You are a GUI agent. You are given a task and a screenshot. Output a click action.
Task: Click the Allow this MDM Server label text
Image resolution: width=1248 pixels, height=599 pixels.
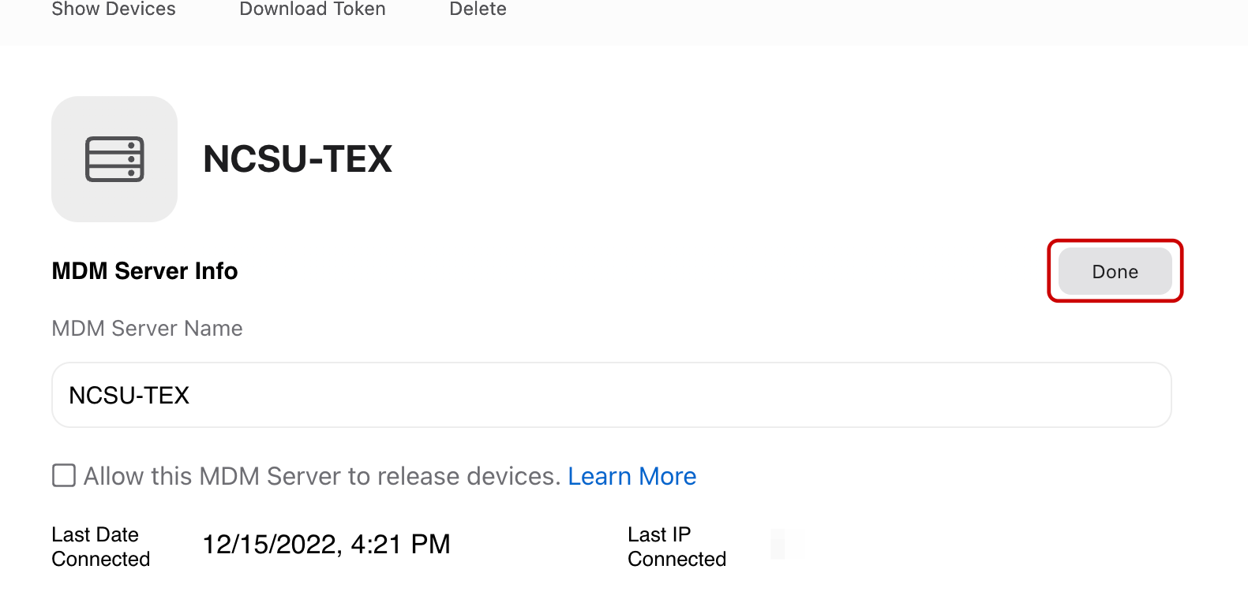point(322,476)
